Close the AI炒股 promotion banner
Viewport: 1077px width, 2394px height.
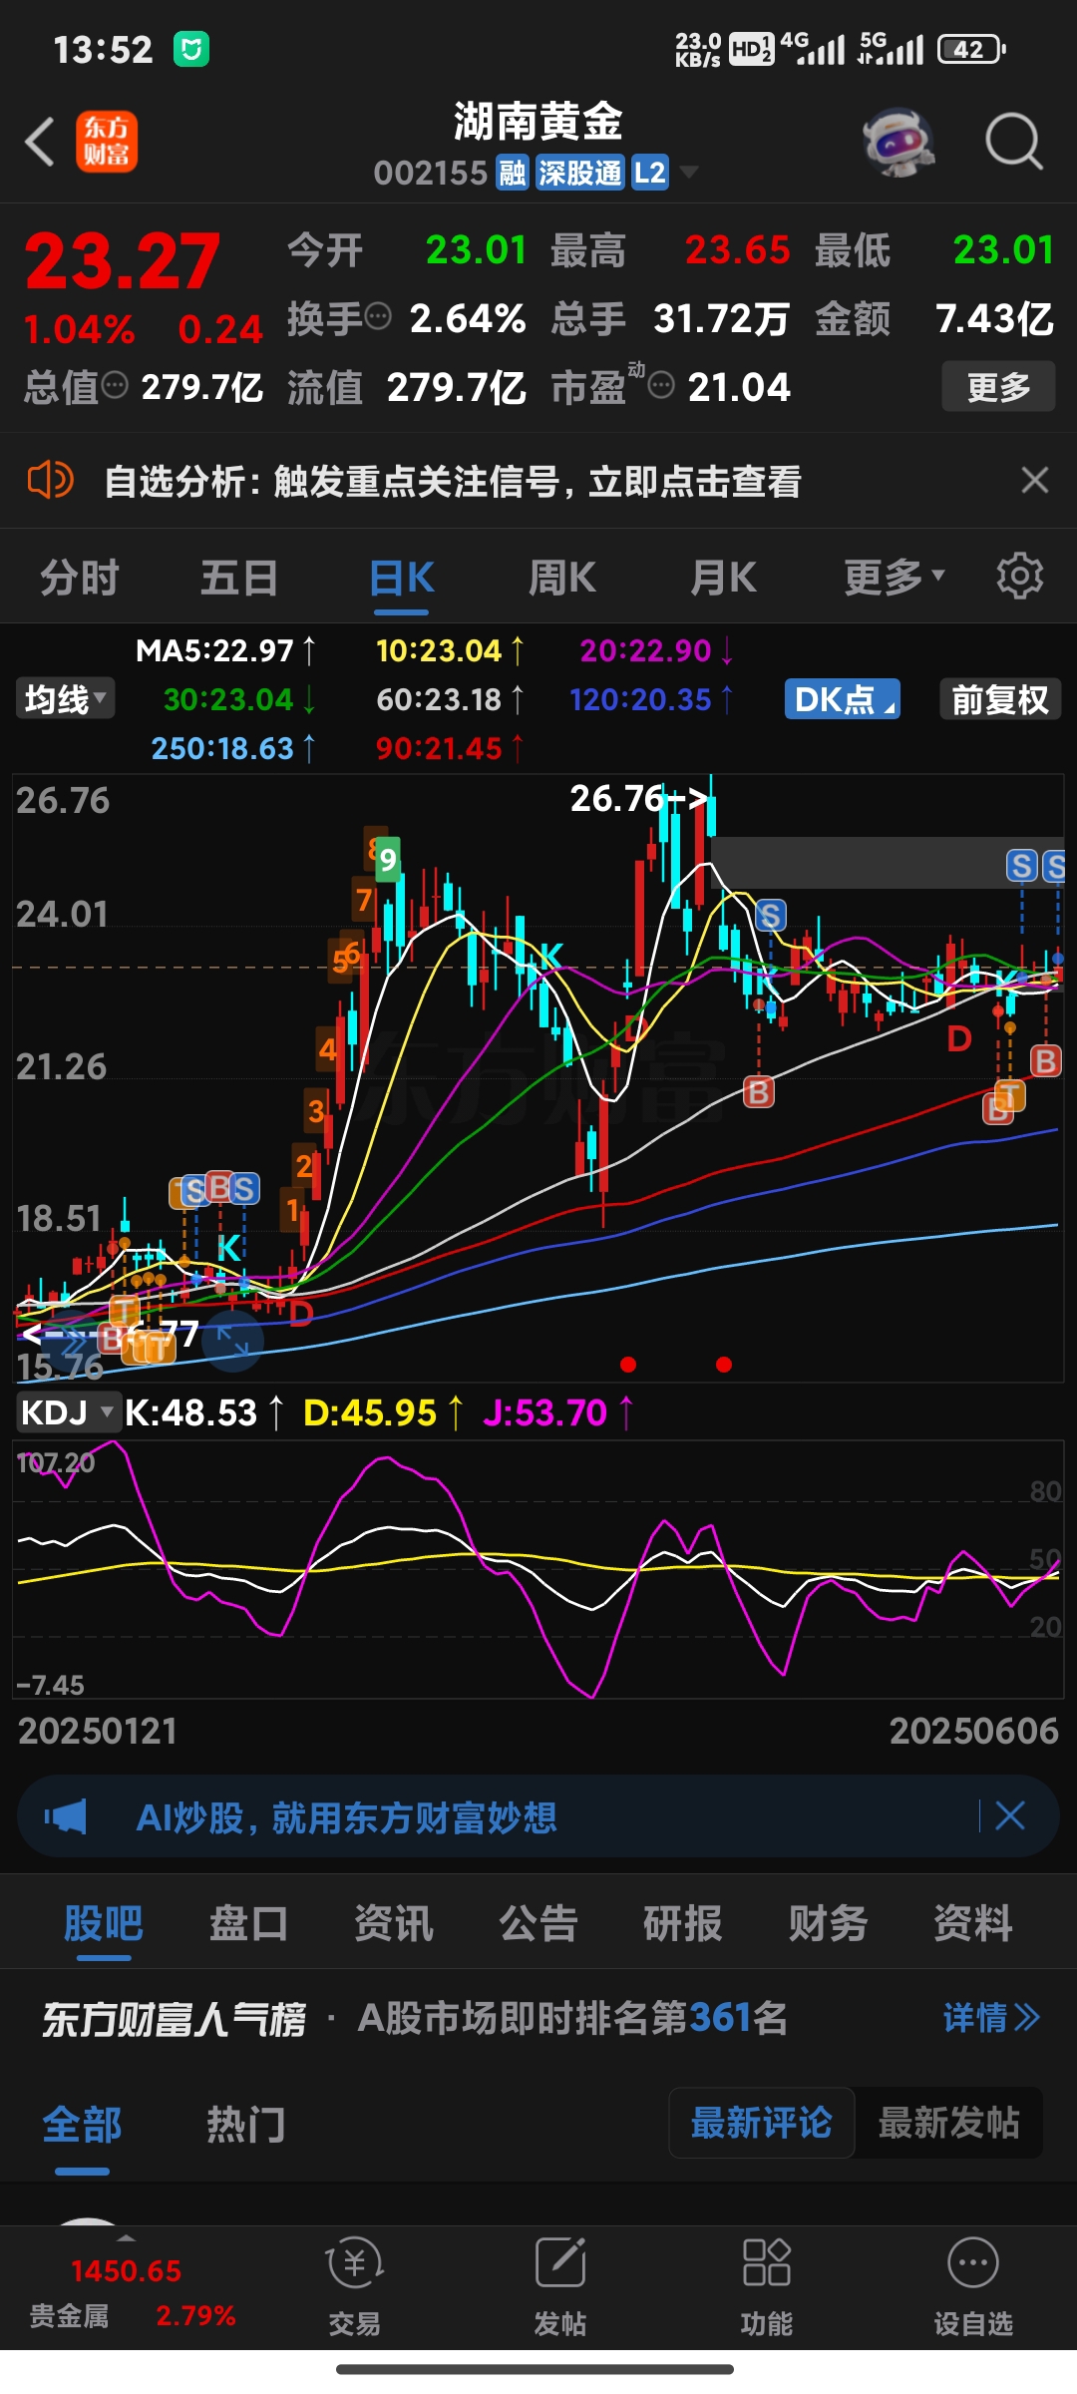(1010, 1815)
